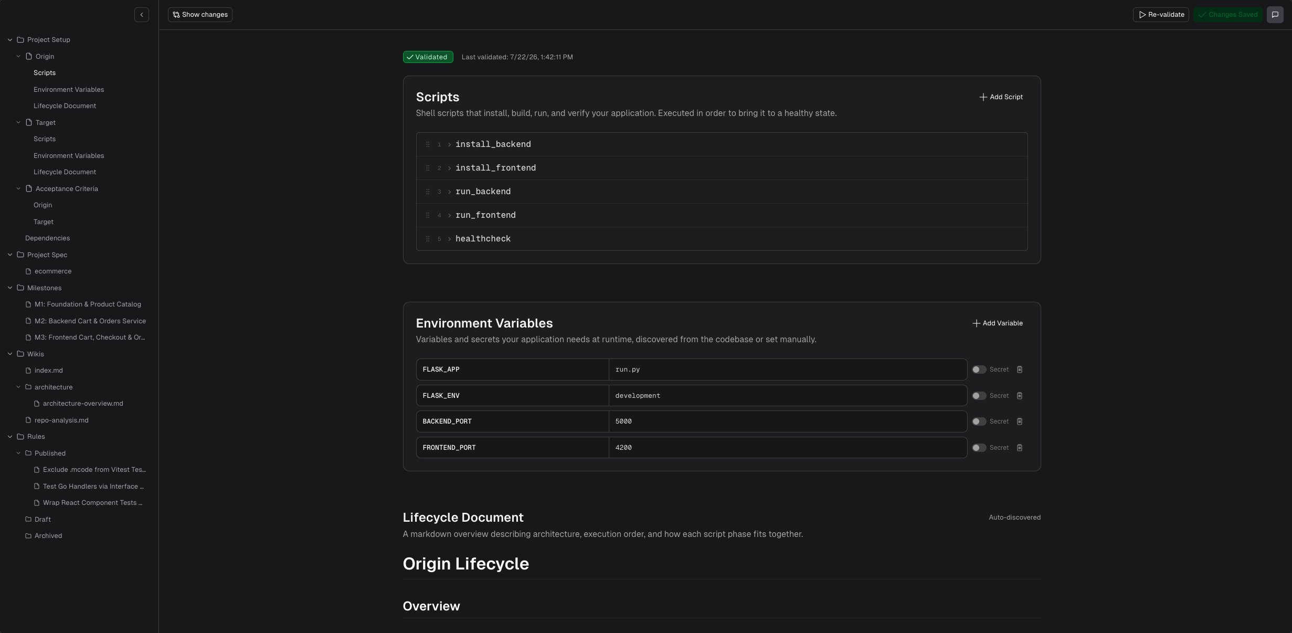The width and height of the screenshot is (1292, 633).
Task: Delete the FRONTEND_PORT variable trash icon
Action: (x=1019, y=448)
